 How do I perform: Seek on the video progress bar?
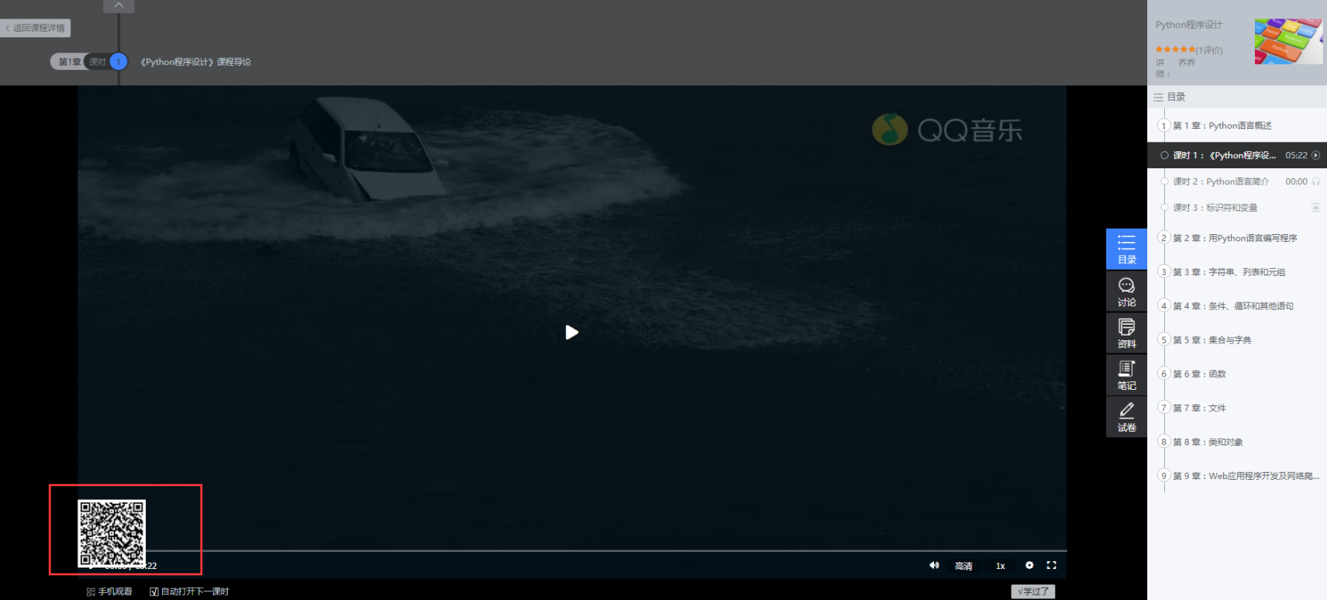pos(572,550)
